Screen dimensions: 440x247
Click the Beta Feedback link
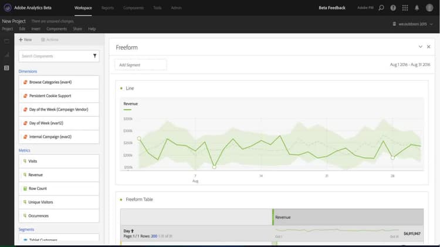(x=332, y=8)
